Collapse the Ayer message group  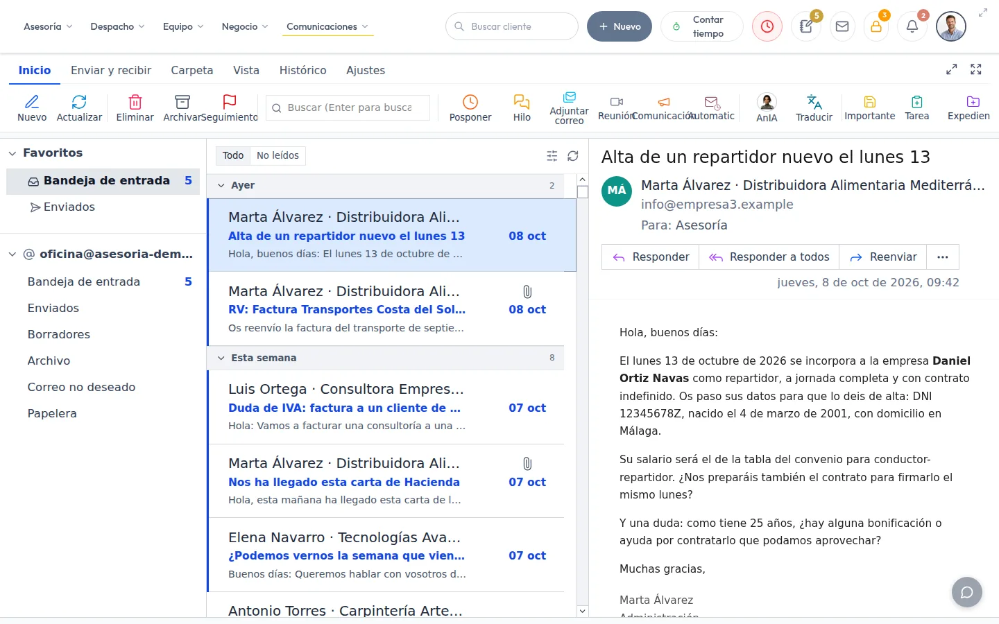[x=221, y=186]
